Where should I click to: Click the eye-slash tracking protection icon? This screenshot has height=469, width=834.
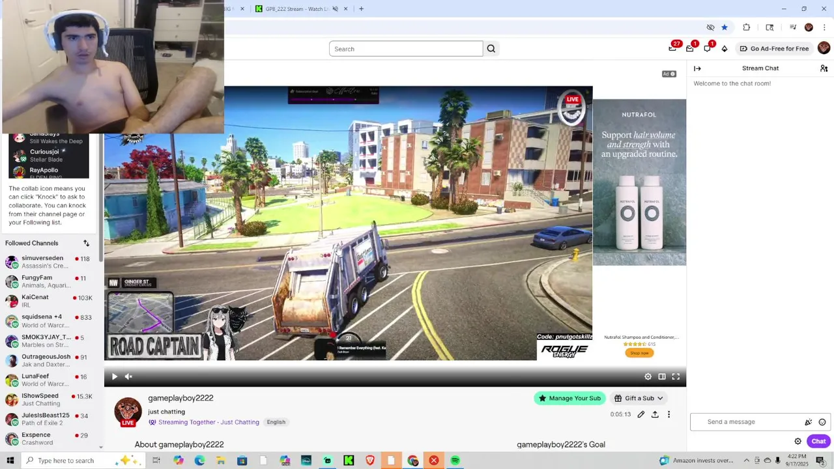(710, 27)
